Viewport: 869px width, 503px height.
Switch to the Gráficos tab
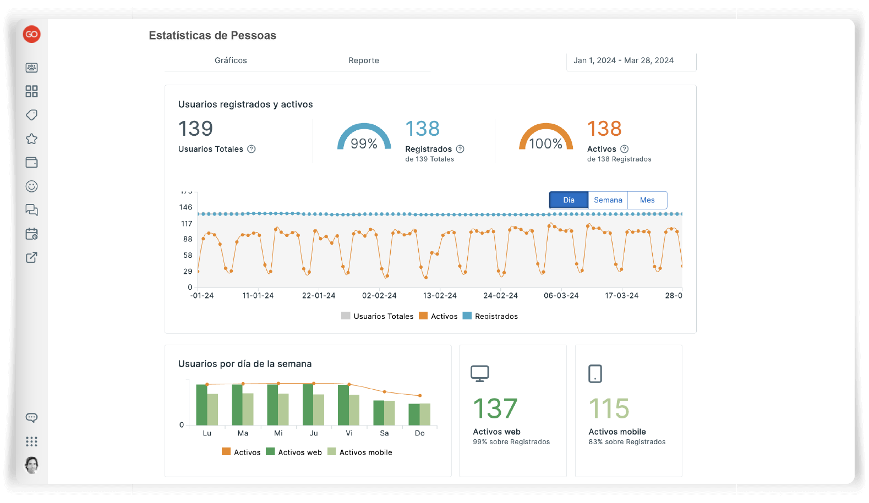point(231,60)
